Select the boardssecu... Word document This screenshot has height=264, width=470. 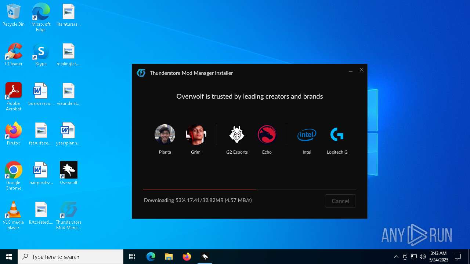pos(41,94)
